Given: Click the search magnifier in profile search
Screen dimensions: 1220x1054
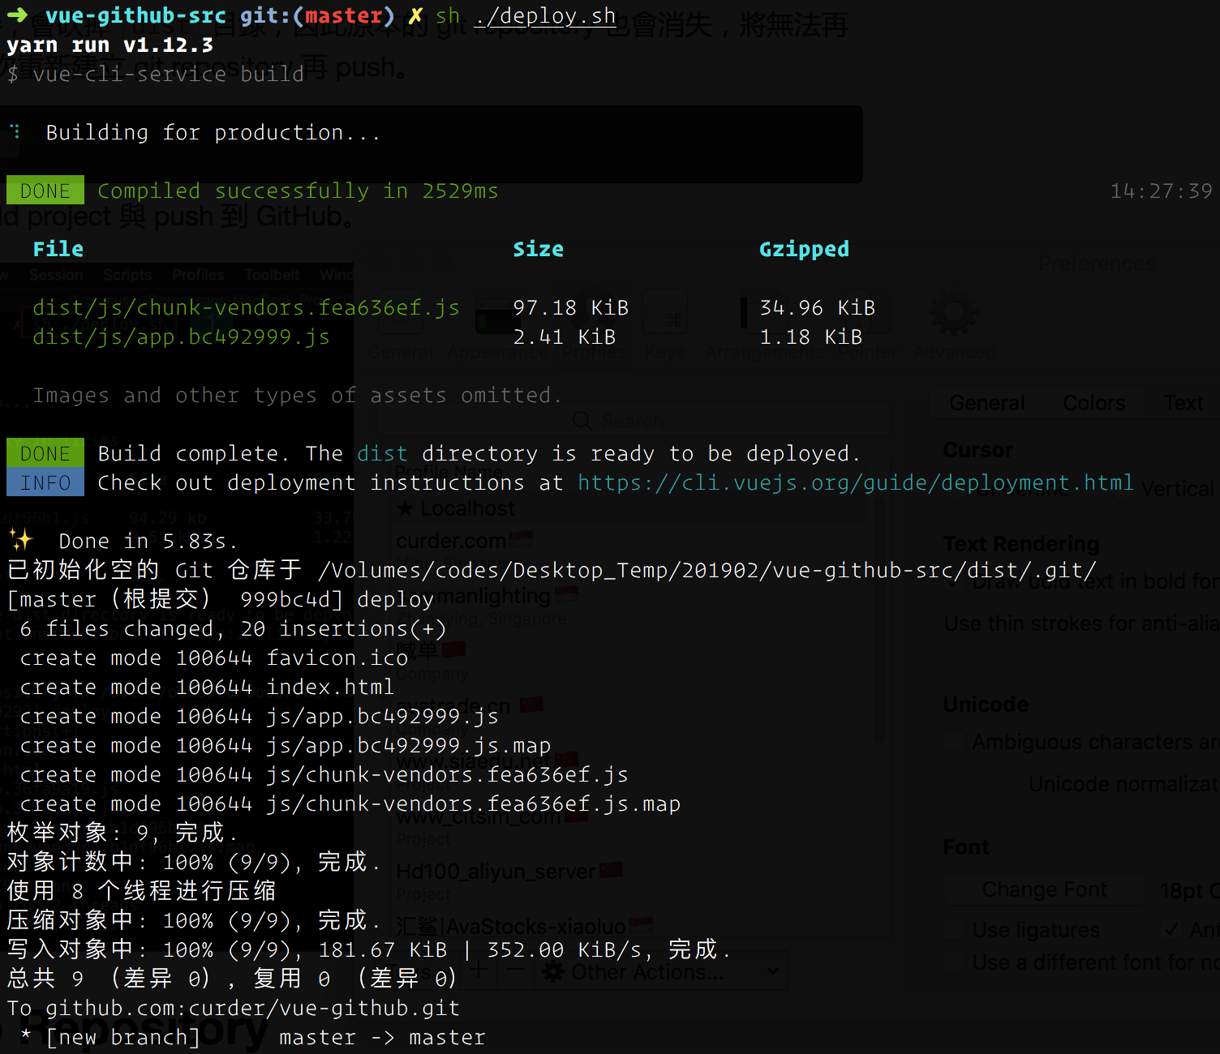Looking at the screenshot, I should pos(582,422).
